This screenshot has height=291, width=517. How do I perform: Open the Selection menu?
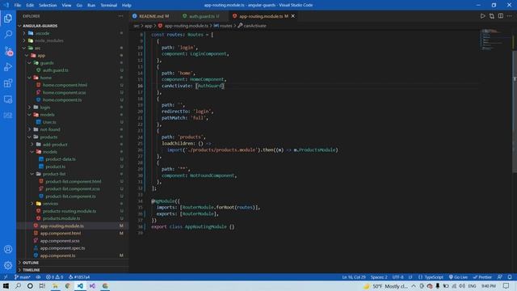(x=48, y=6)
